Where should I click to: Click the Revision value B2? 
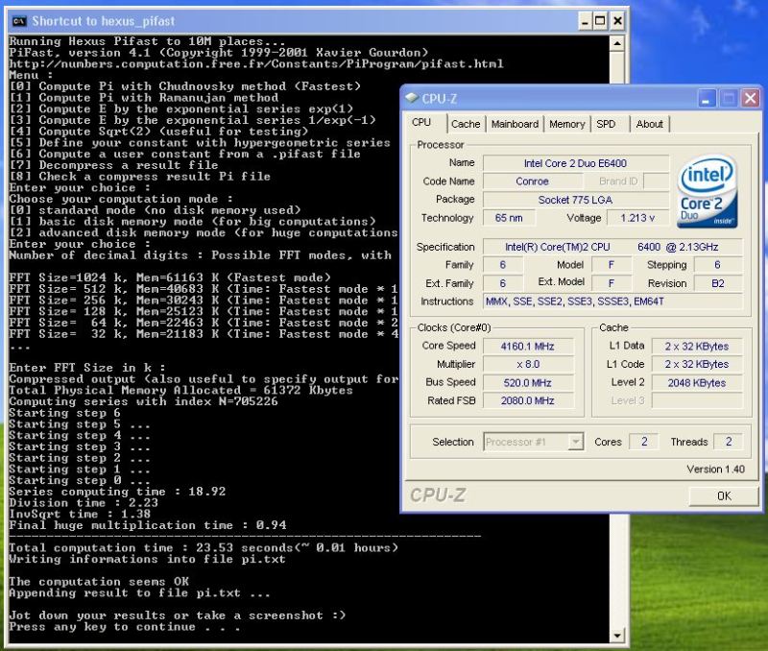pyautogui.click(x=717, y=283)
